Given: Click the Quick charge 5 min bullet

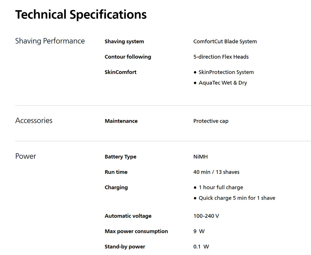Looking at the screenshot, I should [x=237, y=198].
